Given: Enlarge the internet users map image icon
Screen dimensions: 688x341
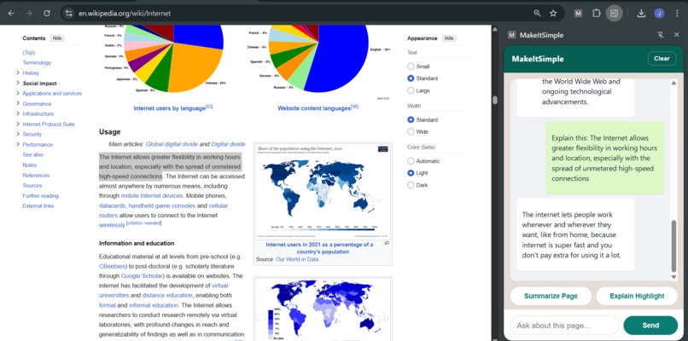Looking at the screenshot, I should tap(387, 243).
